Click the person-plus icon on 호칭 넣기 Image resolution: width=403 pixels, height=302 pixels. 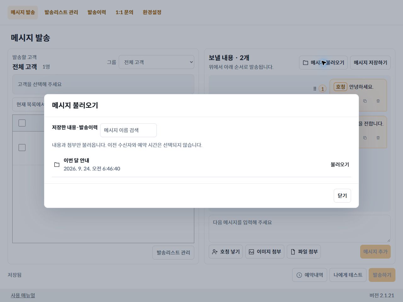click(x=215, y=252)
